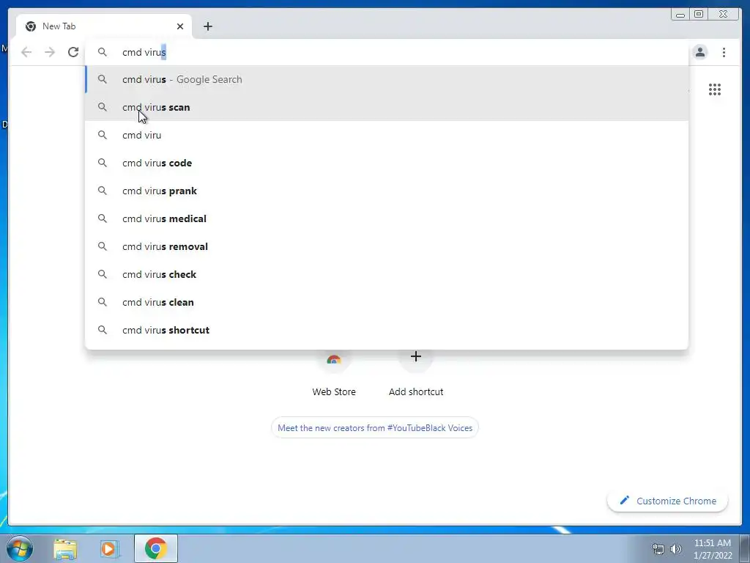The width and height of the screenshot is (750, 563).
Task: Open Windows Explorer from the taskbar
Action: pyautogui.click(x=65, y=548)
